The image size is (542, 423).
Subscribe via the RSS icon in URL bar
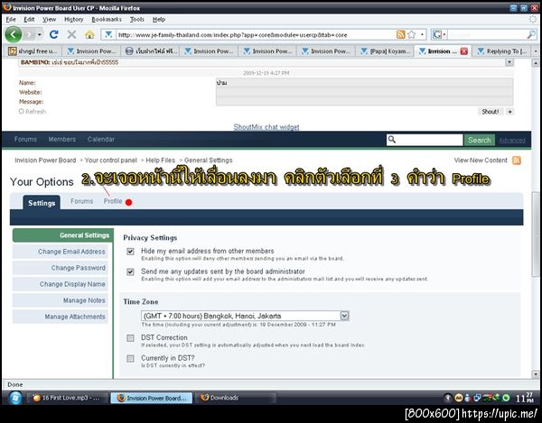(x=400, y=34)
